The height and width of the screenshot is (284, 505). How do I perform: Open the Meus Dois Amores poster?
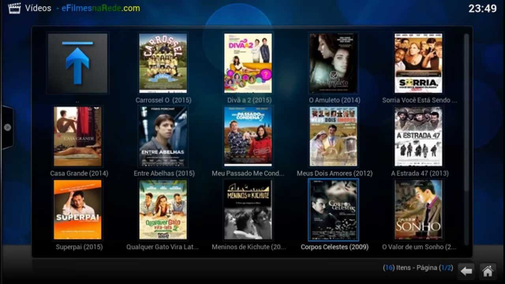pos(333,136)
